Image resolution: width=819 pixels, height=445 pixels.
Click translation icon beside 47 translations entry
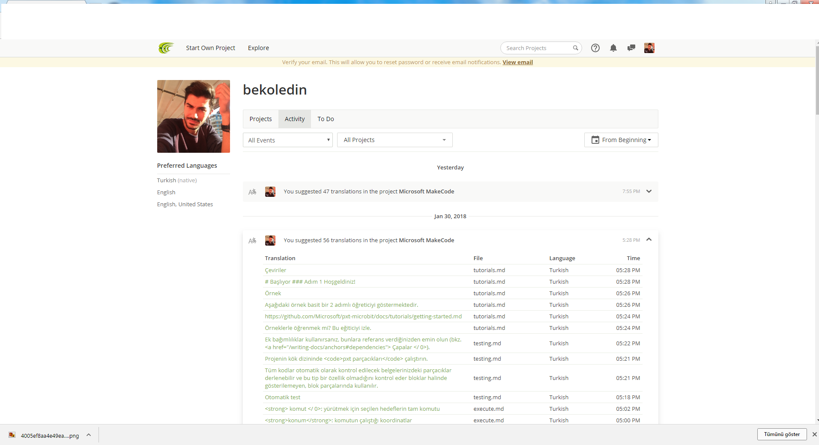click(x=252, y=192)
